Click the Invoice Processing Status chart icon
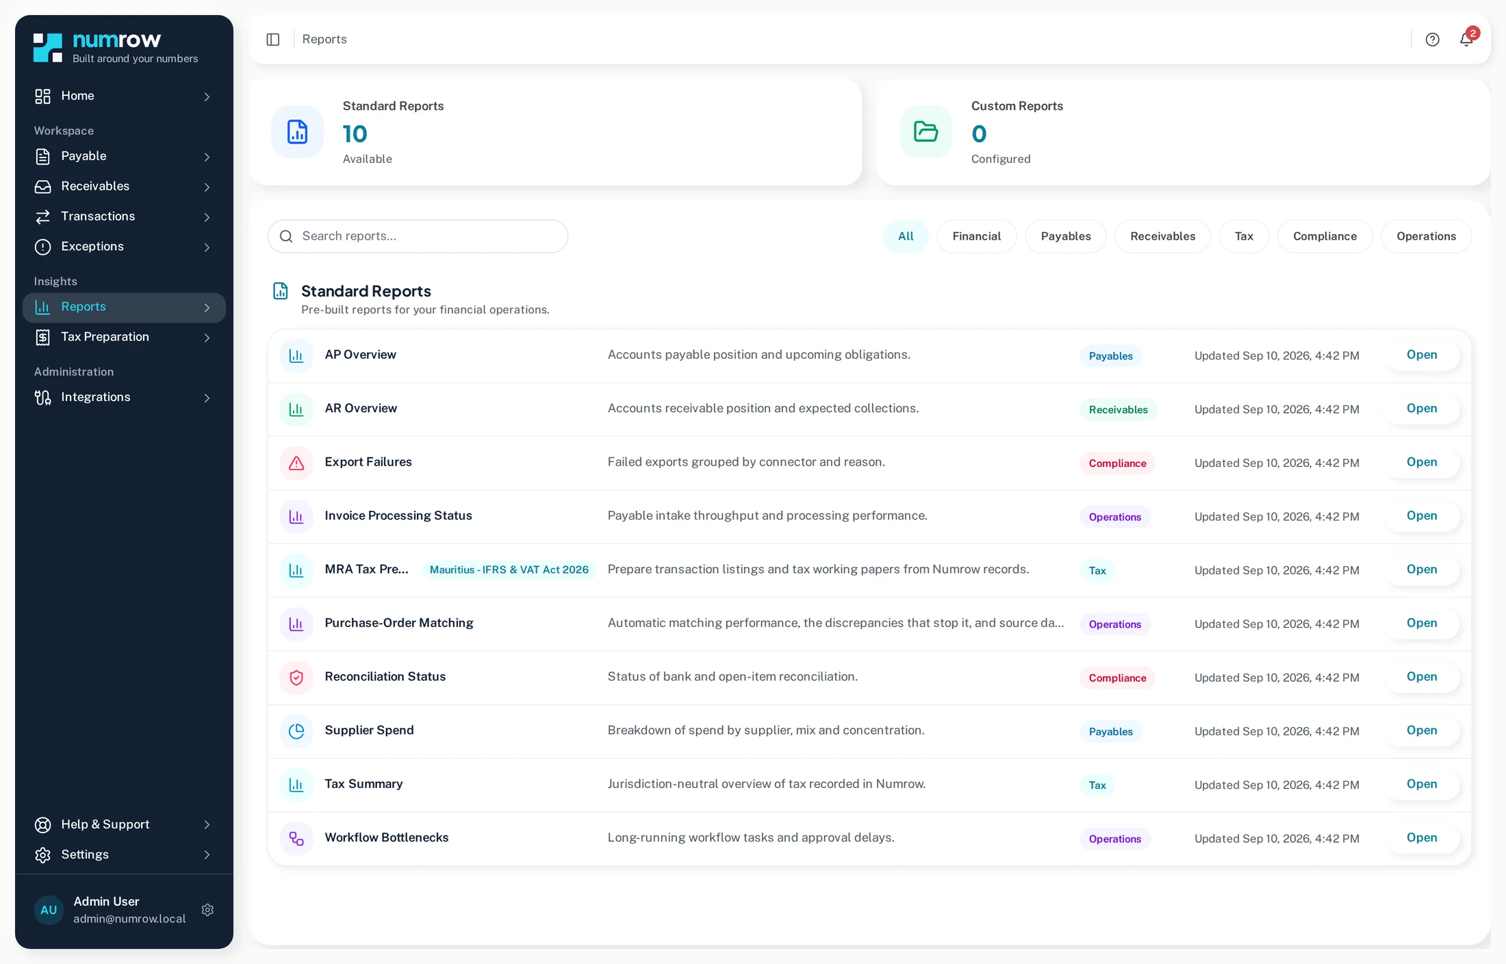 (x=296, y=516)
